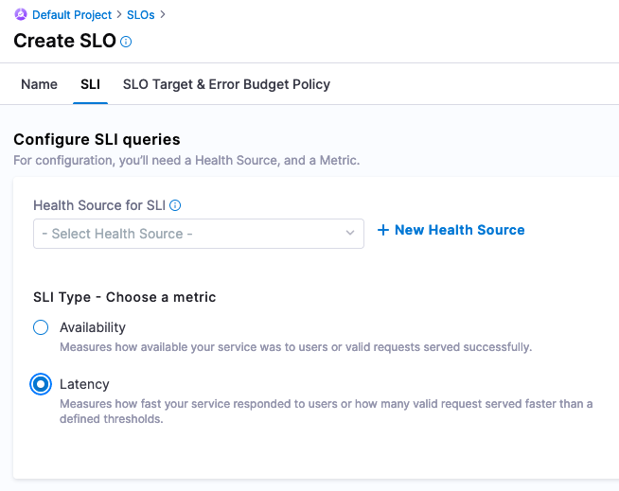Click the purple project icon in breadcrumb
The height and width of the screenshot is (491, 619).
tap(21, 15)
